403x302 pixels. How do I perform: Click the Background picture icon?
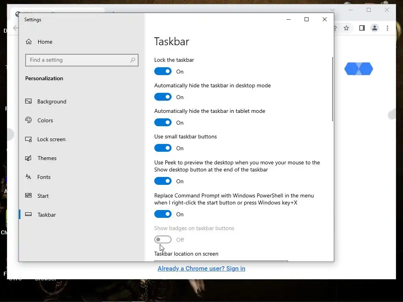(x=28, y=101)
